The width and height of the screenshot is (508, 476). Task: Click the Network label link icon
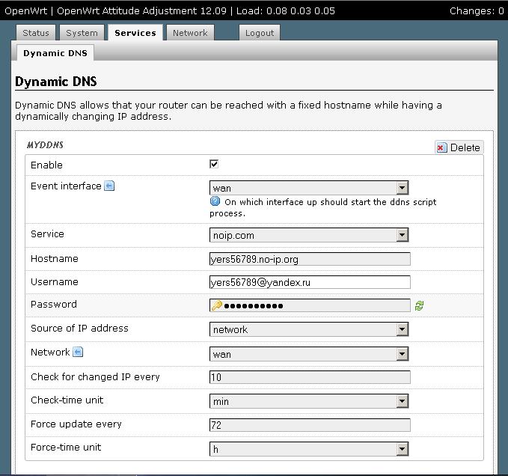tap(78, 352)
